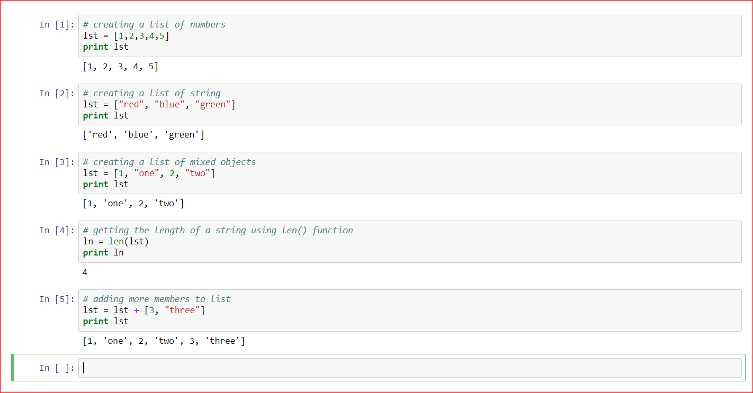Place cursor on line ln = len(lst)
Screen dimensions: 753x393
pyautogui.click(x=116, y=242)
